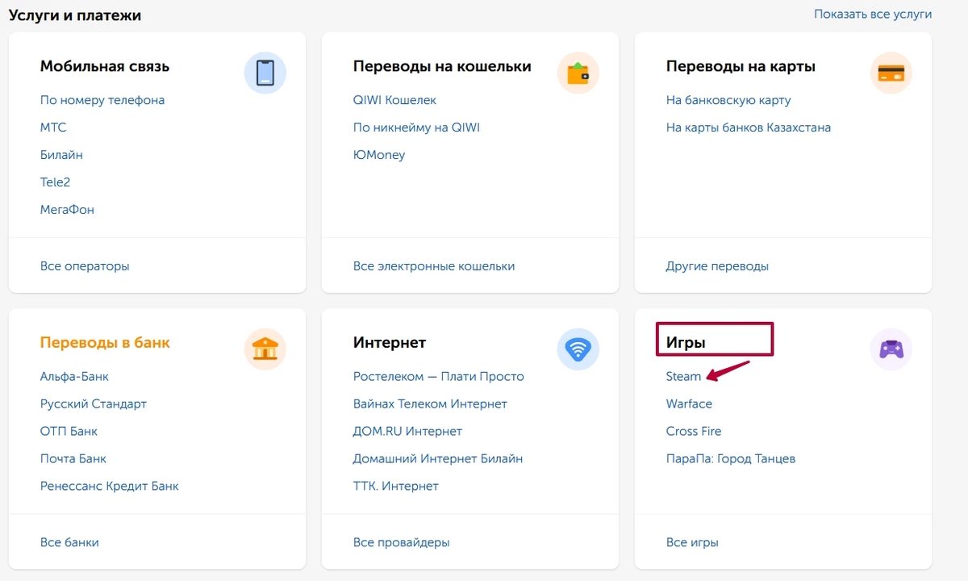Choose payment По номеру телефона

click(102, 100)
